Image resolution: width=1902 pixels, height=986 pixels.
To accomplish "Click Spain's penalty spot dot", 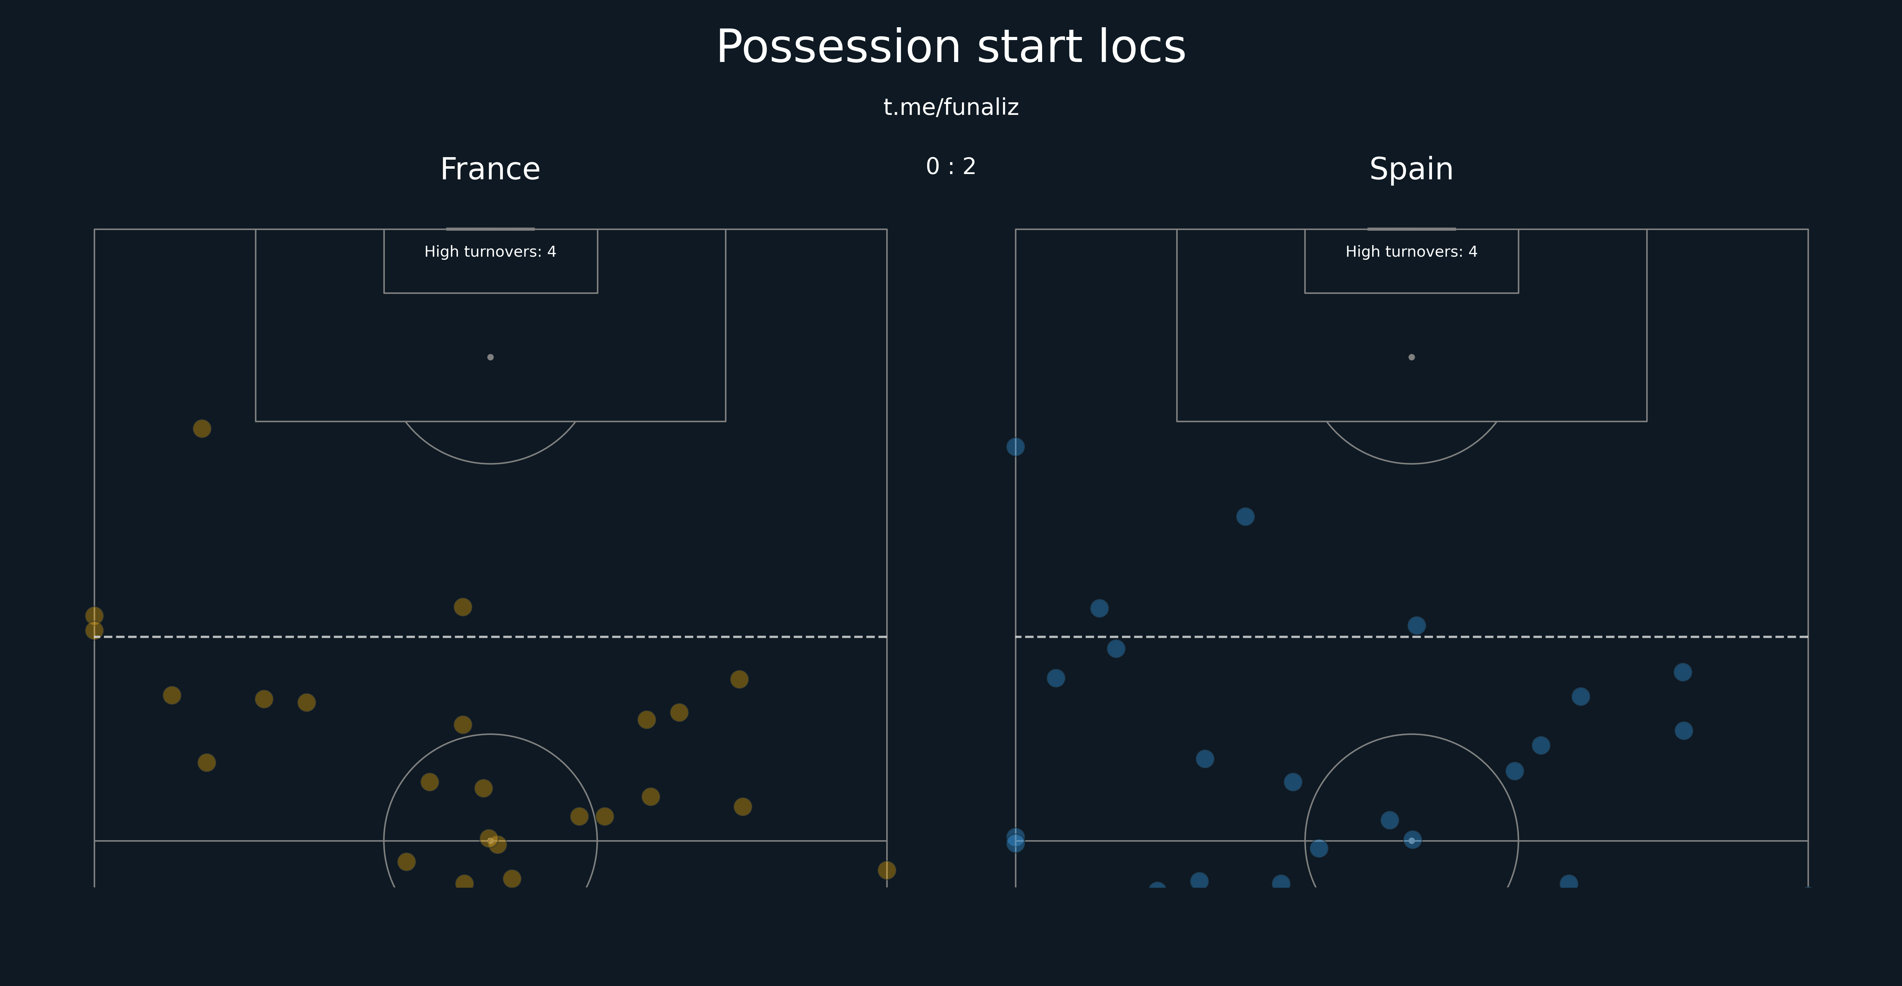I will (1412, 357).
